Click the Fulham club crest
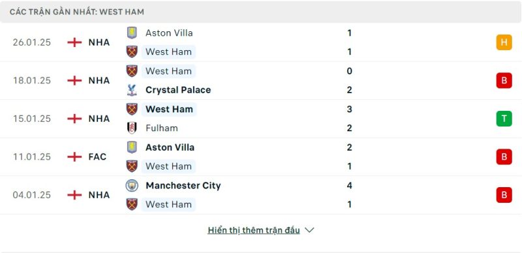The height and width of the screenshot is (253, 522). tap(132, 128)
